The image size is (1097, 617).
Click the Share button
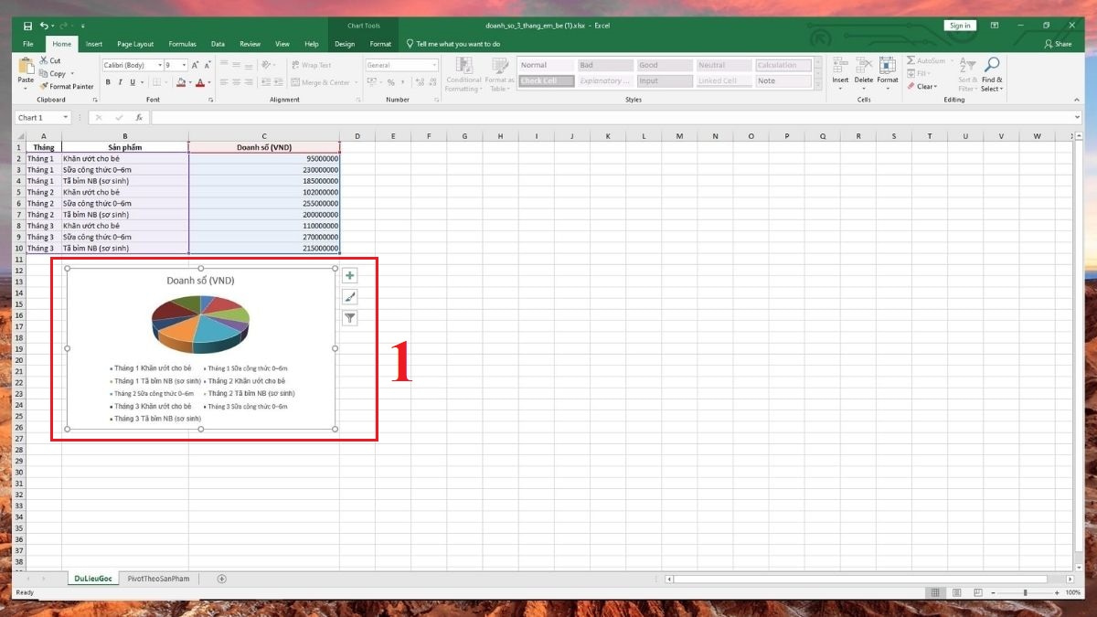[1058, 44]
